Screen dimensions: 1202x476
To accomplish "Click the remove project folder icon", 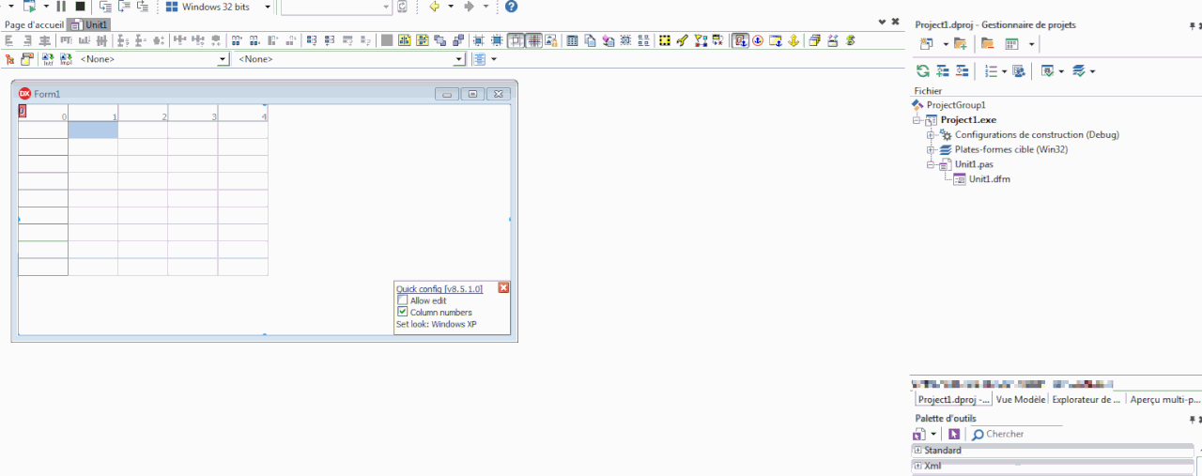I will coord(987,44).
